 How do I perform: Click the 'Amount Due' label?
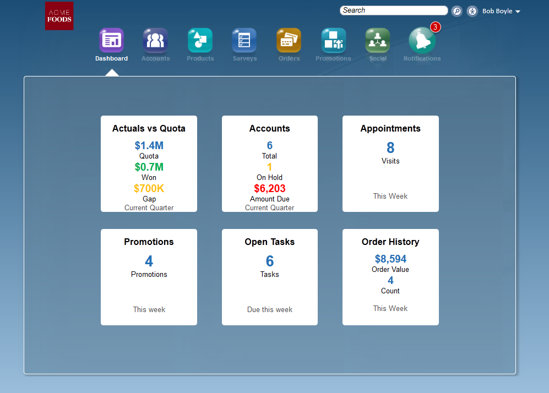pos(270,199)
